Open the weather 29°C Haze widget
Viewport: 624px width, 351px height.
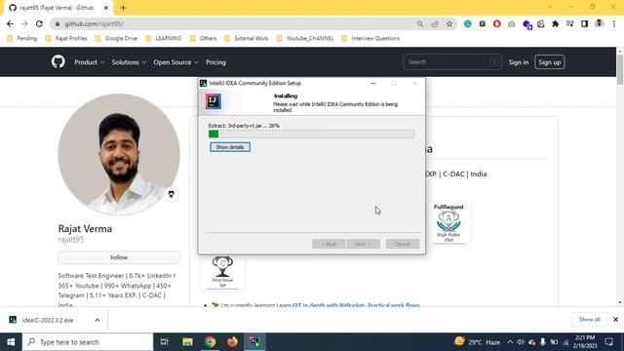click(x=477, y=342)
